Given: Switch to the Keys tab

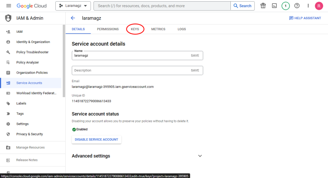Looking at the screenshot, I should click(x=135, y=29).
